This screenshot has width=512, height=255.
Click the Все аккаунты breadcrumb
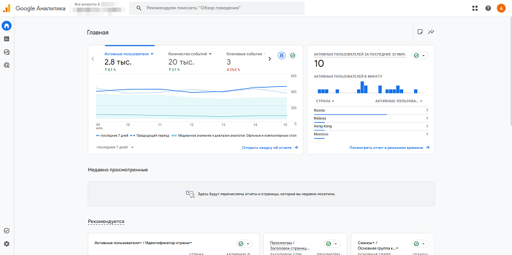pos(87,4)
